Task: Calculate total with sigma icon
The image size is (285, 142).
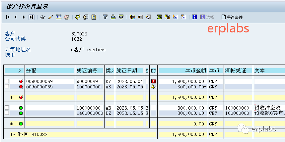Action: [x=159, y=17]
